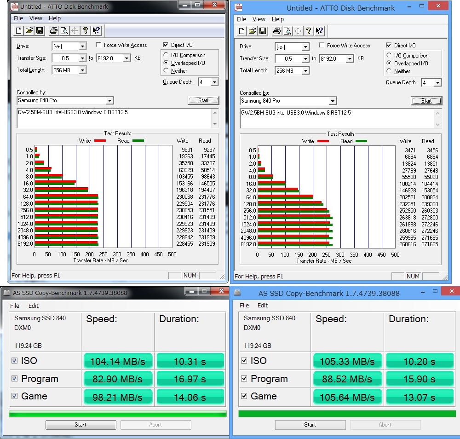Click New document icon in right ATTO toolbar
This screenshot has height=439, width=460.
242,31
